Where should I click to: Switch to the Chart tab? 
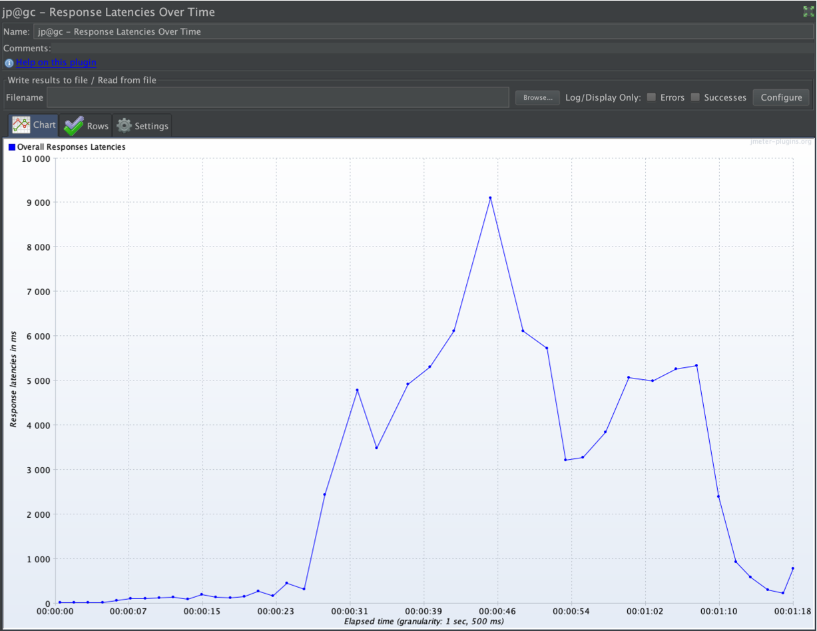(34, 125)
